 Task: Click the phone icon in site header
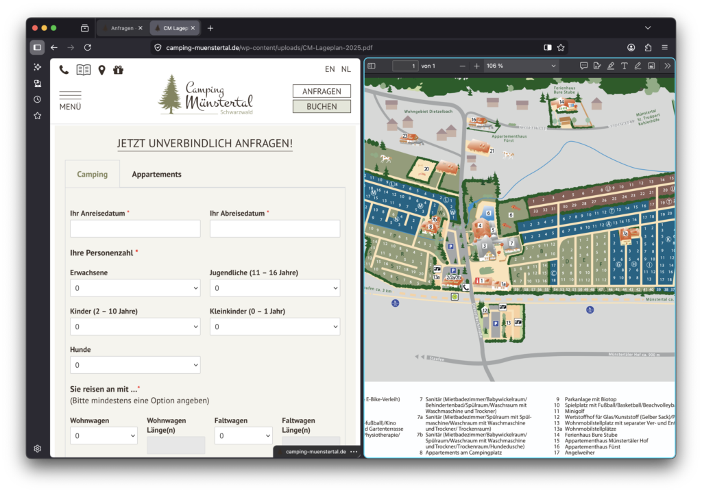pyautogui.click(x=64, y=69)
